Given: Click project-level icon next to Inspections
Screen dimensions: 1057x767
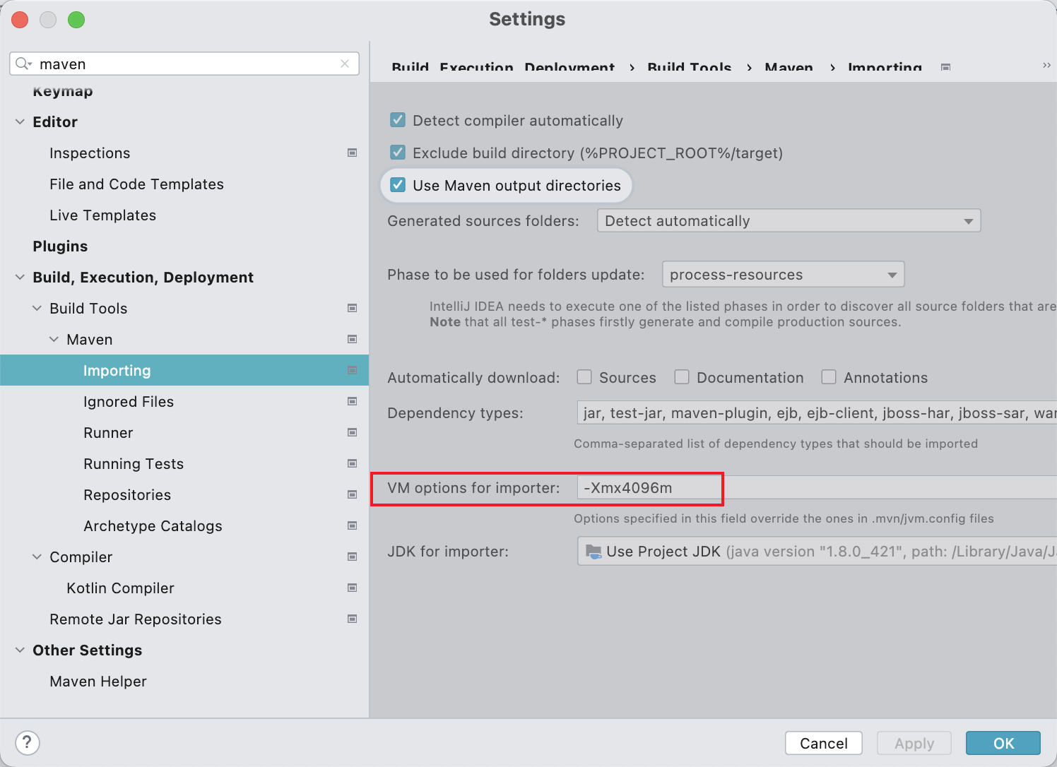Looking at the screenshot, I should (x=352, y=153).
